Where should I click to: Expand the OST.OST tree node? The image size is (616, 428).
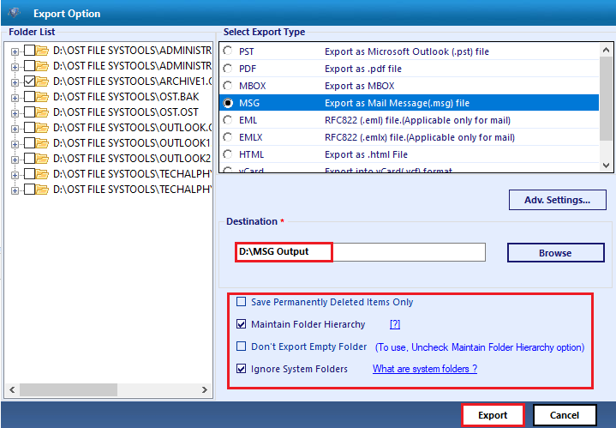pos(15,113)
